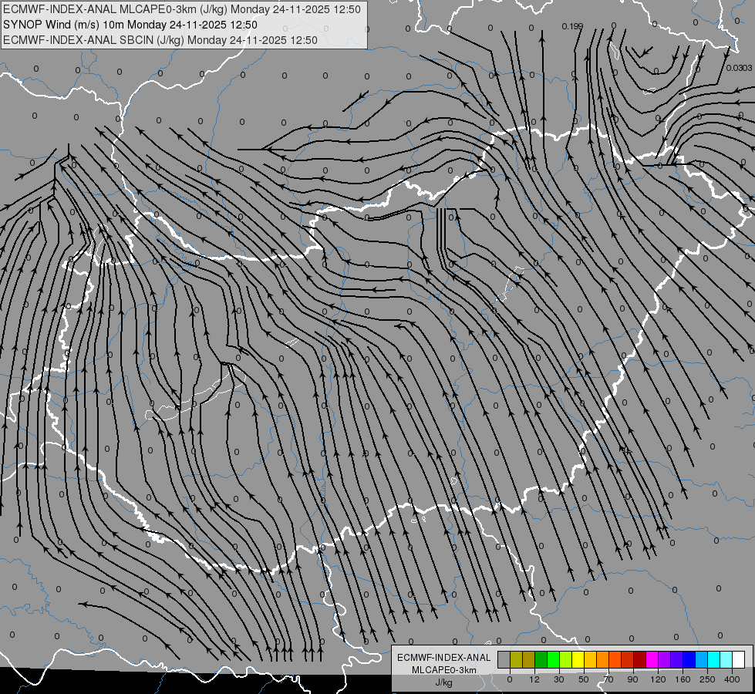The height and width of the screenshot is (694, 755).
Task: Click the SBCIN header line
Action: 160,40
